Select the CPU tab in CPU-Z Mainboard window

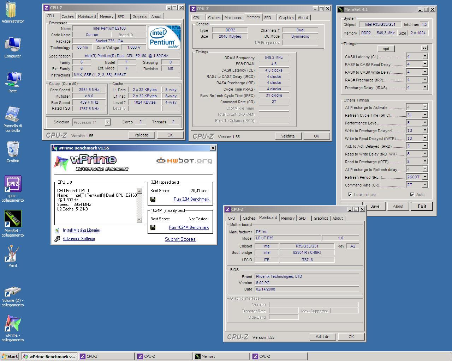[231, 218]
